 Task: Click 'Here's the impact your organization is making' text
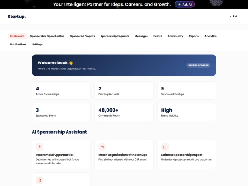coord(67,69)
